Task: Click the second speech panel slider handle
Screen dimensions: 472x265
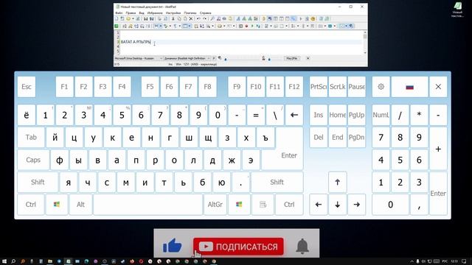Action: [269, 59]
